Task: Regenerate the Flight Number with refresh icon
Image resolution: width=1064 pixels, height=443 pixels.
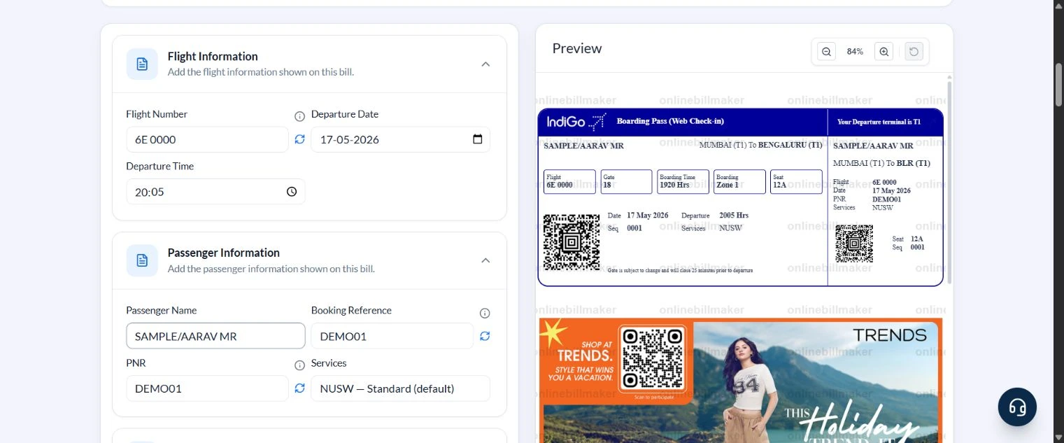Action: pyautogui.click(x=299, y=139)
